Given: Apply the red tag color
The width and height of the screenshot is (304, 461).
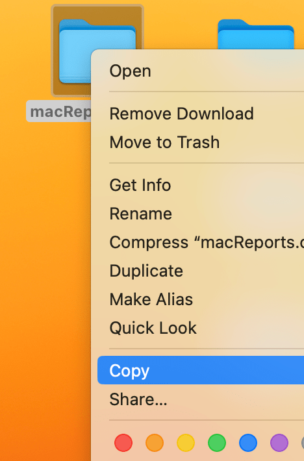Looking at the screenshot, I should (x=123, y=442).
